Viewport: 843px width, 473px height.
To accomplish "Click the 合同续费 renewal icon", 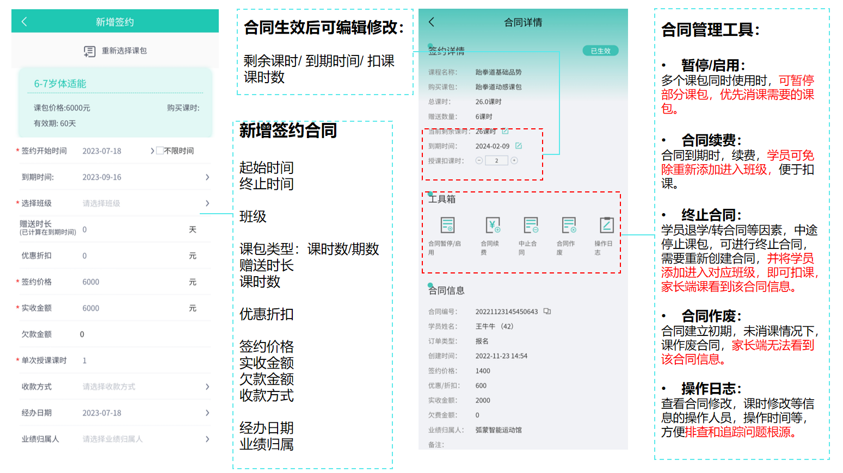I will (493, 225).
